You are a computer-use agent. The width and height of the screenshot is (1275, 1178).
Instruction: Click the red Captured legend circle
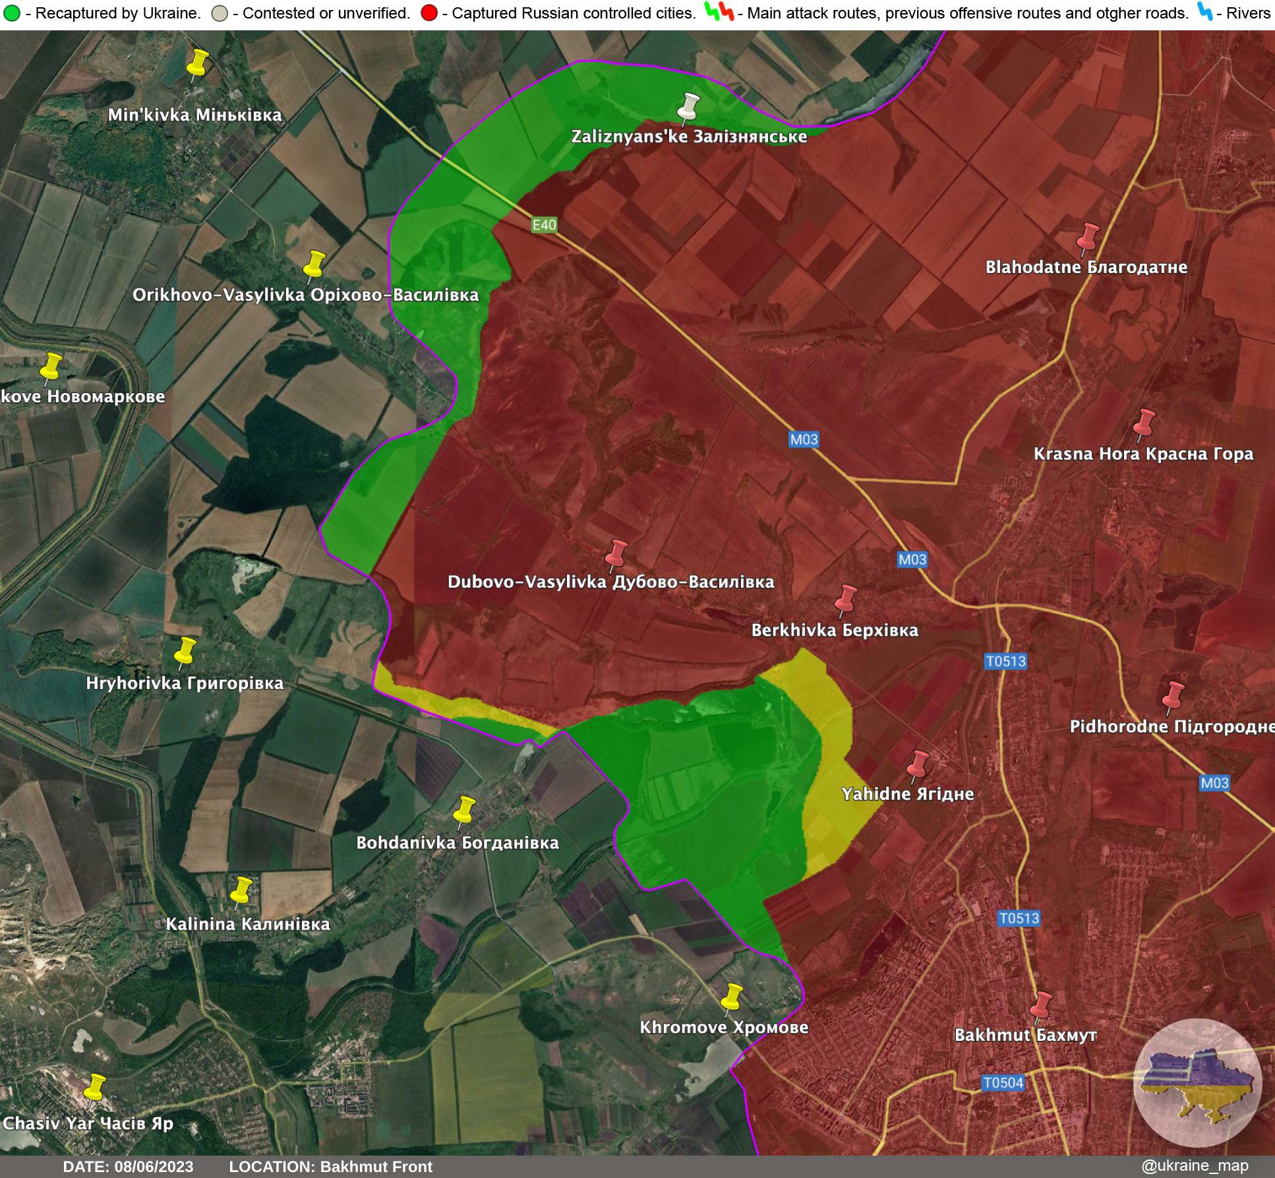coord(429,13)
